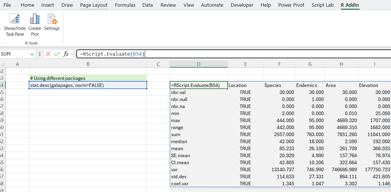Click inside the formula bar input
The width and height of the screenshot is (391, 192).
pos(234,54)
